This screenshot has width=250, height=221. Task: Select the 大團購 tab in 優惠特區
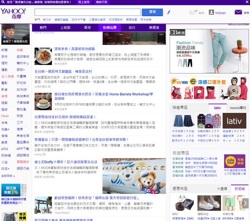[x=222, y=189]
